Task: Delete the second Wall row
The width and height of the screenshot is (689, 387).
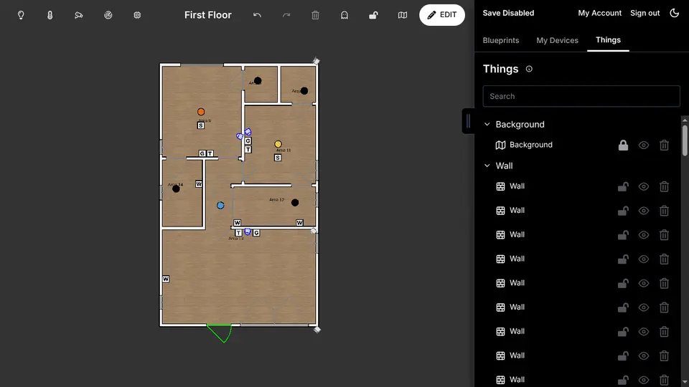Action: pos(664,211)
